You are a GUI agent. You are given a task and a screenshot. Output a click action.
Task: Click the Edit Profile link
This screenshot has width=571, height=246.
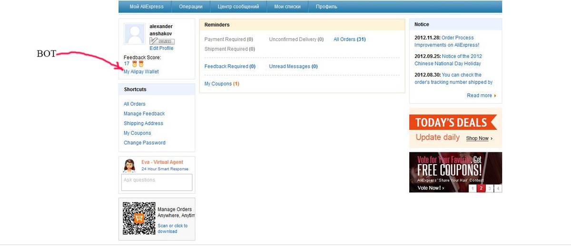pyautogui.click(x=161, y=48)
